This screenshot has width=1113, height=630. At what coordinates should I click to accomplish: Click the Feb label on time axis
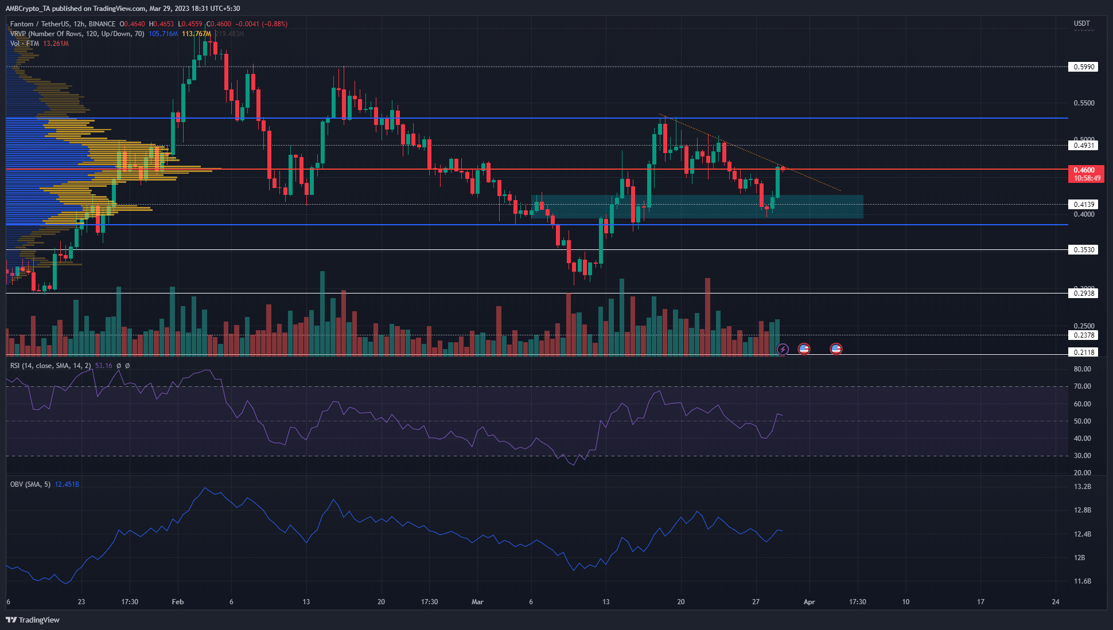click(x=178, y=602)
